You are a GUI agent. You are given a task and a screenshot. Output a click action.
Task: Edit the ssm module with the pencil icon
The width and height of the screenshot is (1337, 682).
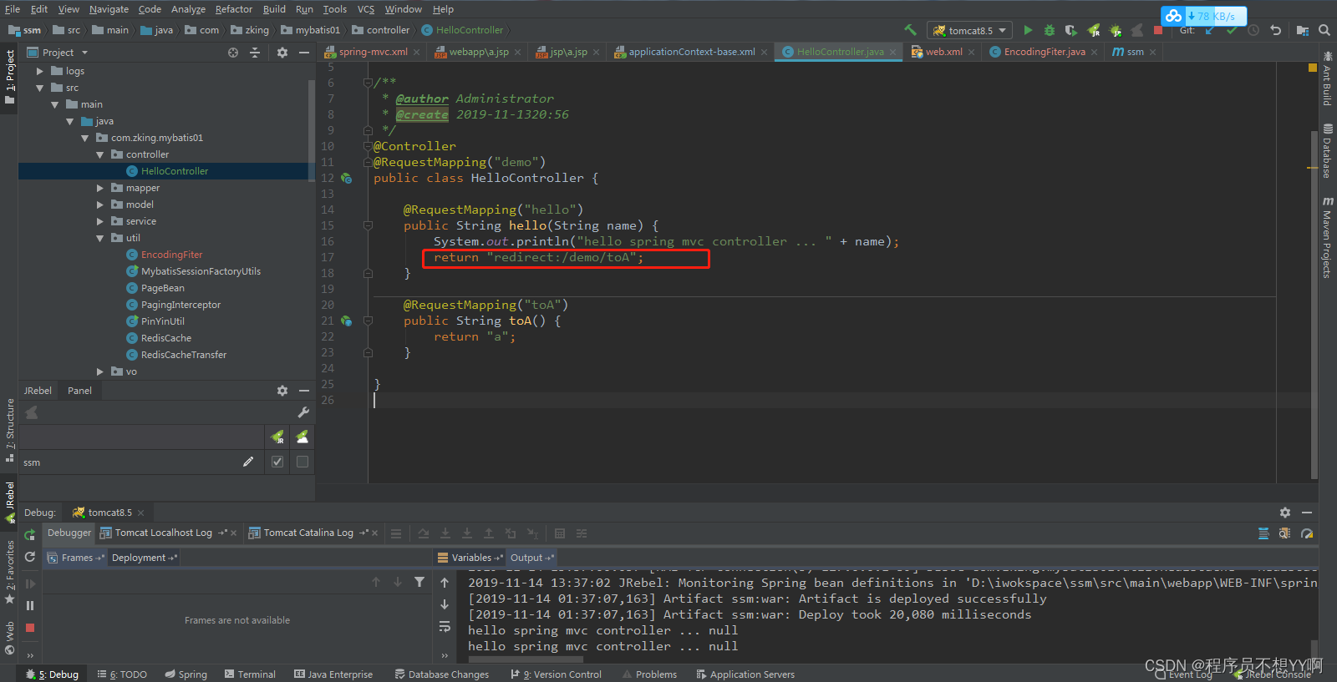[248, 462]
